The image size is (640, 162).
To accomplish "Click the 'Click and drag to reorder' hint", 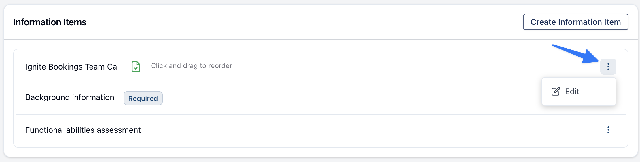I will (x=192, y=66).
